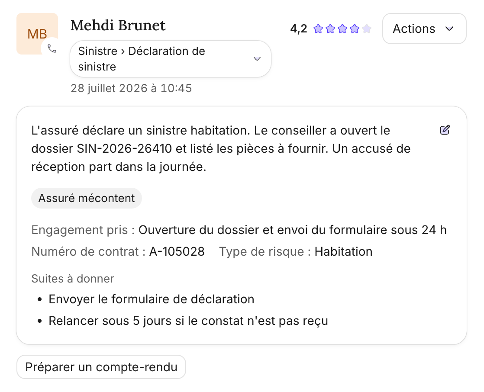Open the Actions dropdown menu
The image size is (484, 392).
tap(424, 29)
